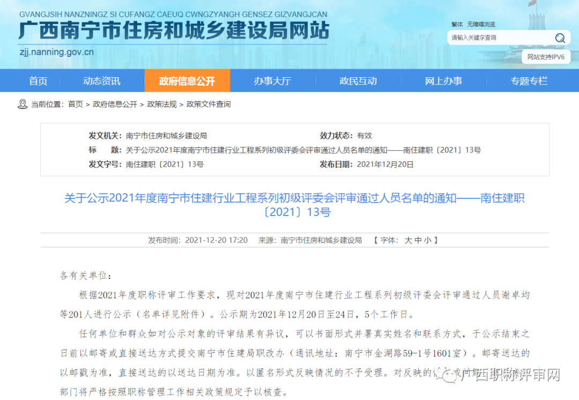Go to 首页 in the breadcrumb
The image size is (579, 400).
pyautogui.click(x=76, y=105)
